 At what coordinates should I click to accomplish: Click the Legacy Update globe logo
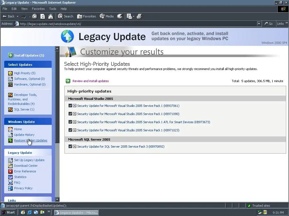(x=67, y=36)
